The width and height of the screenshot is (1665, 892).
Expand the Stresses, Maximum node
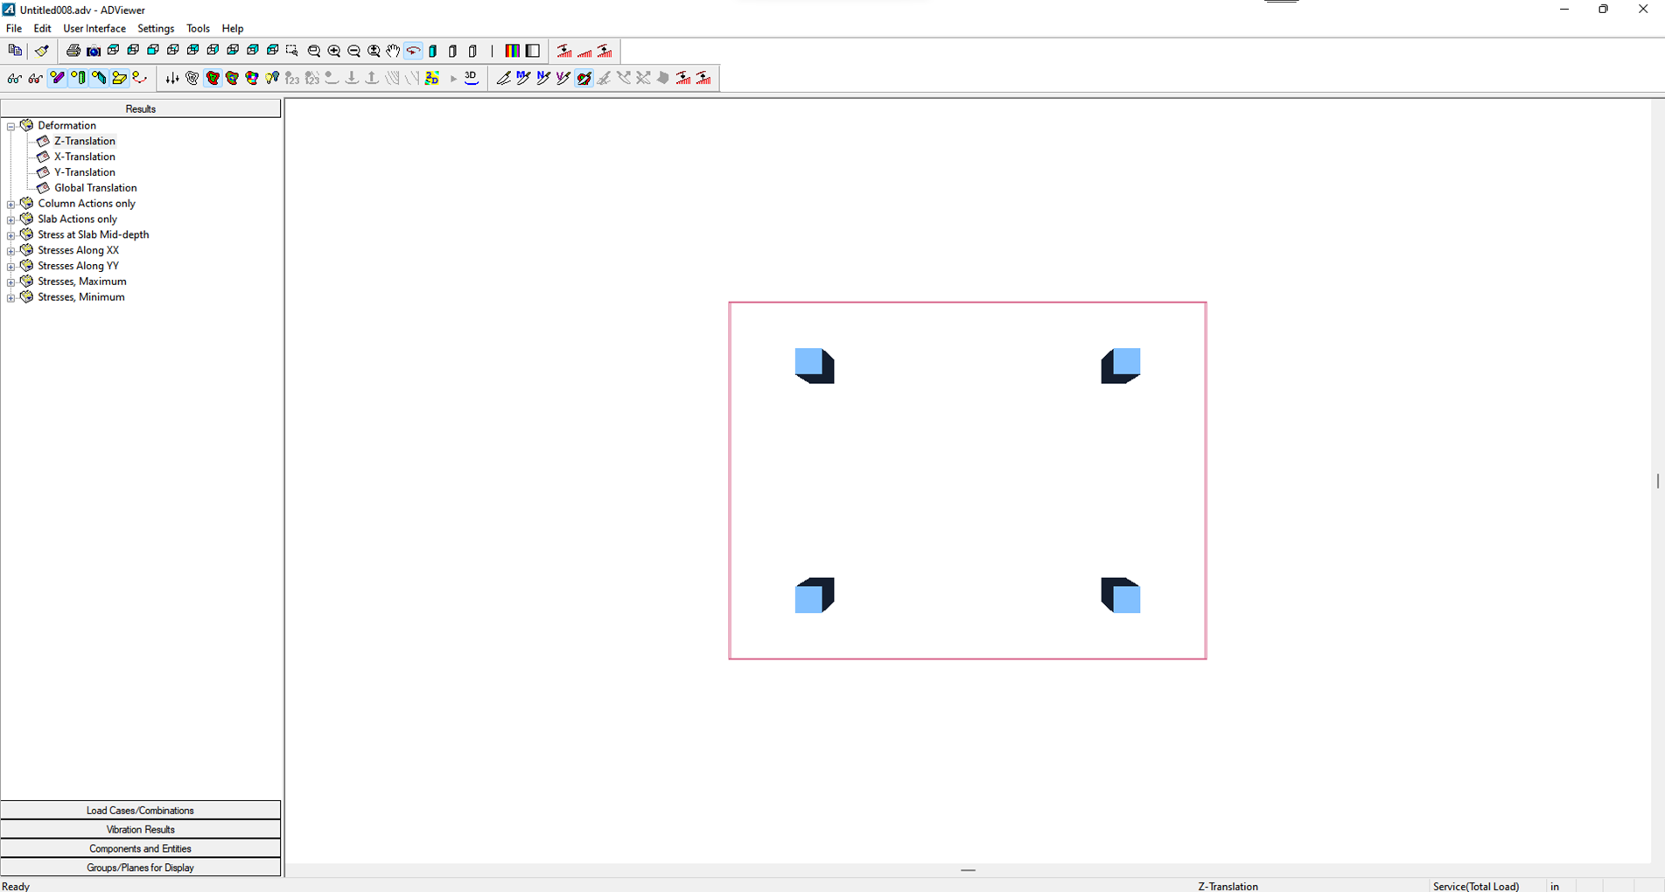tap(11, 282)
